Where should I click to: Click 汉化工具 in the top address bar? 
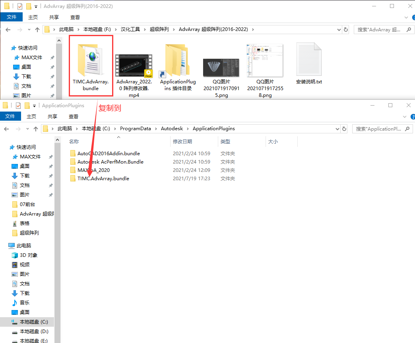pos(130,29)
